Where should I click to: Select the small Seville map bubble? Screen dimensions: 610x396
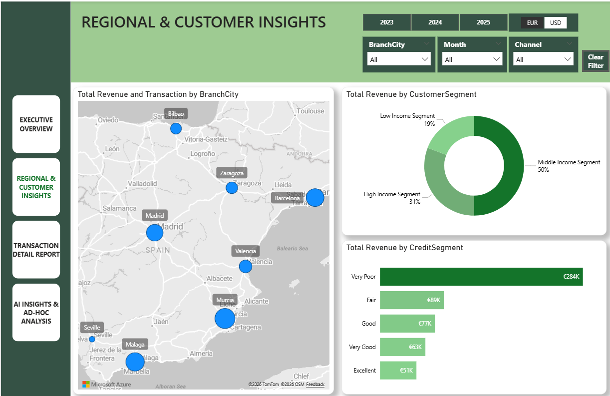(x=92, y=339)
